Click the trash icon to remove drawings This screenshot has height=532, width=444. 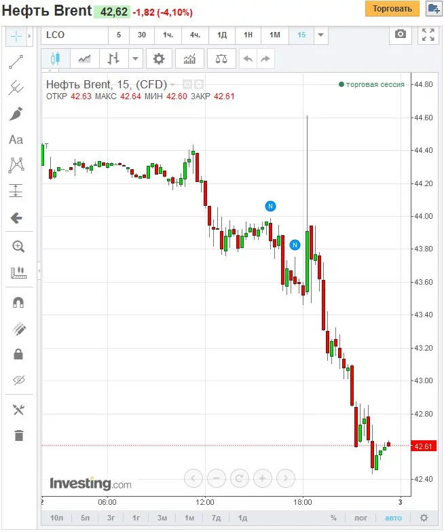(x=19, y=436)
